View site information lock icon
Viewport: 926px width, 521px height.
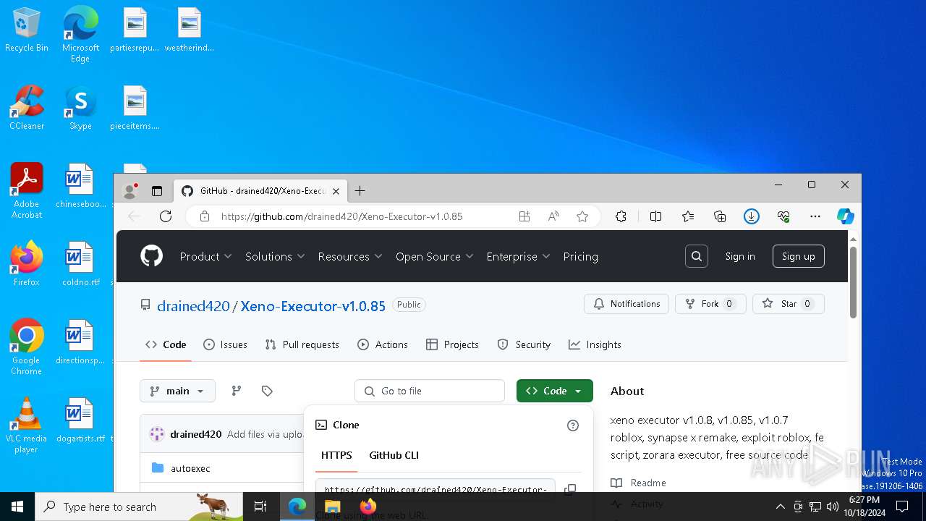(x=205, y=216)
